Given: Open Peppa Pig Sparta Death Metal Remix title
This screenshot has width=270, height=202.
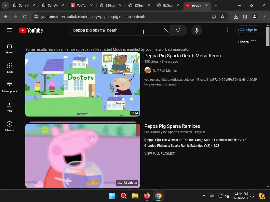Looking at the screenshot, I should point(183,56).
